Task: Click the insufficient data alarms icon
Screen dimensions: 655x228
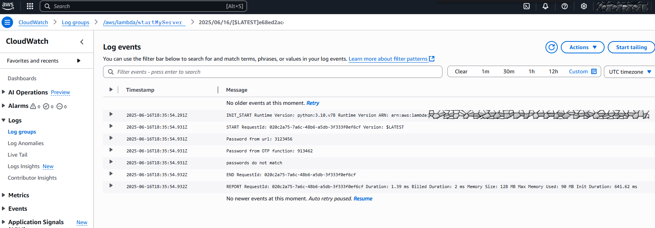Action: (x=60, y=106)
